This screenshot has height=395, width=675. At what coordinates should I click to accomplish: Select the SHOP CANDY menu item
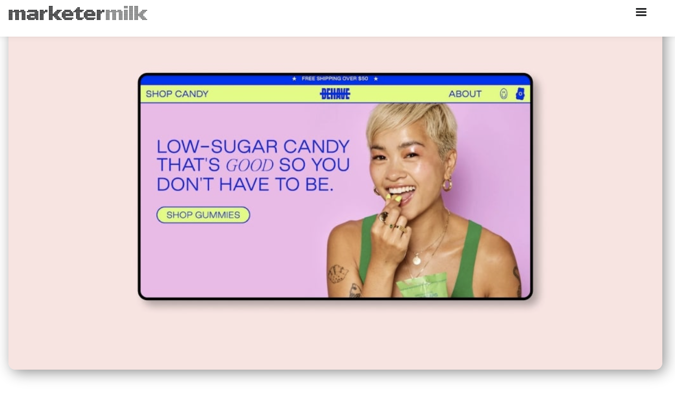[177, 94]
